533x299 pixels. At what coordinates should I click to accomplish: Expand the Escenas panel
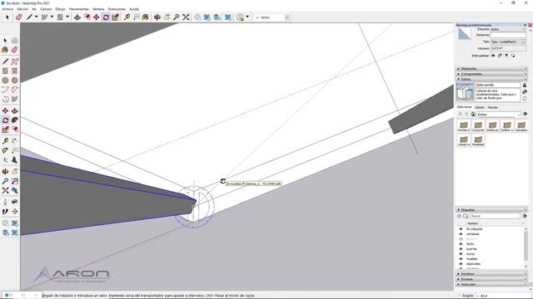[x=491, y=279]
